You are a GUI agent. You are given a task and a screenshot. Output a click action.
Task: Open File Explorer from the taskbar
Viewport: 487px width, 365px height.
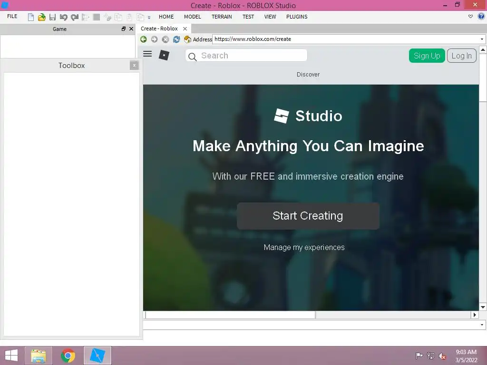[39, 355]
